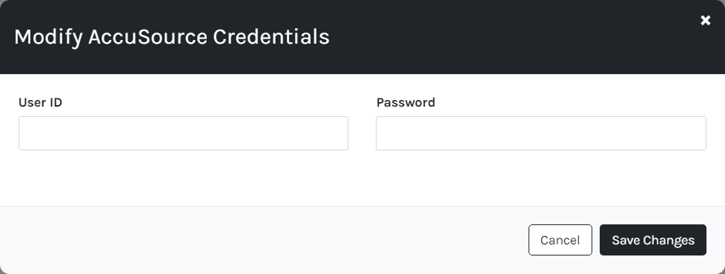Dismiss the dialog using the X icon

(x=705, y=20)
